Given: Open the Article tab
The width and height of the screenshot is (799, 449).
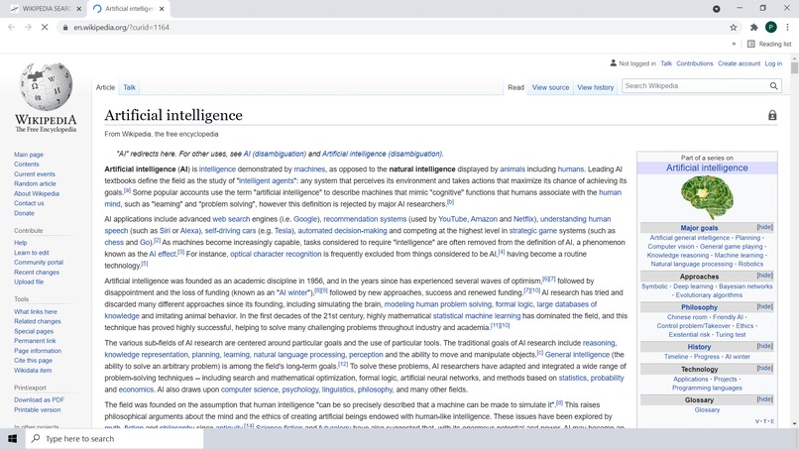Looking at the screenshot, I should (x=105, y=87).
